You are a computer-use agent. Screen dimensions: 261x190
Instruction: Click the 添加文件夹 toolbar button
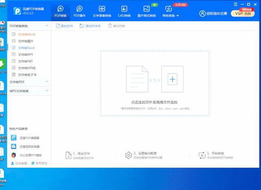pos(90,26)
